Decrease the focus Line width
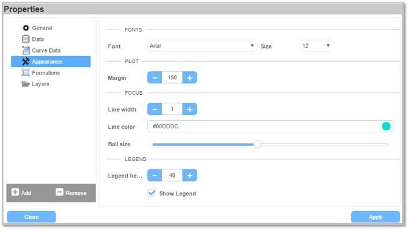The width and height of the screenshot is (409, 230). coord(154,109)
